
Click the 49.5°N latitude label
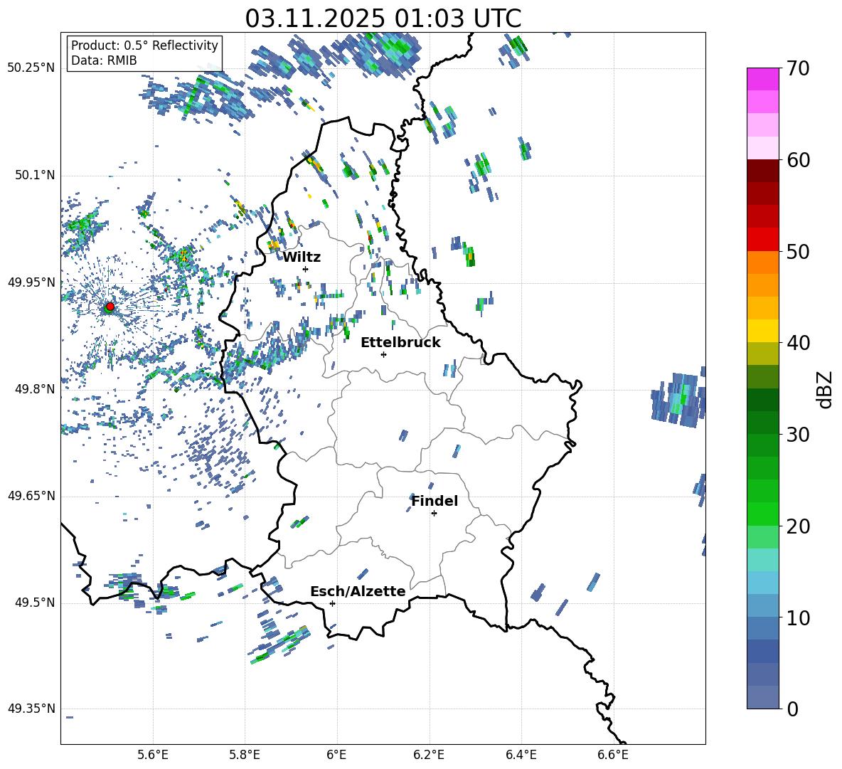(34, 603)
